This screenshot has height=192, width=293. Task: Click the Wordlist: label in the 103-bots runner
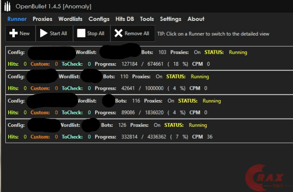click(x=86, y=52)
